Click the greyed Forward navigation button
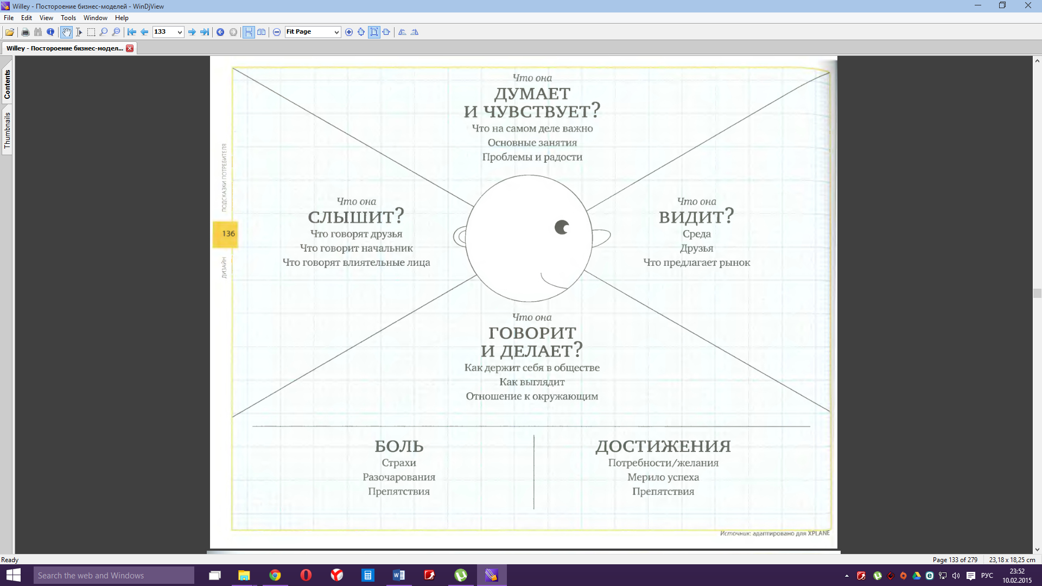 [233, 32]
